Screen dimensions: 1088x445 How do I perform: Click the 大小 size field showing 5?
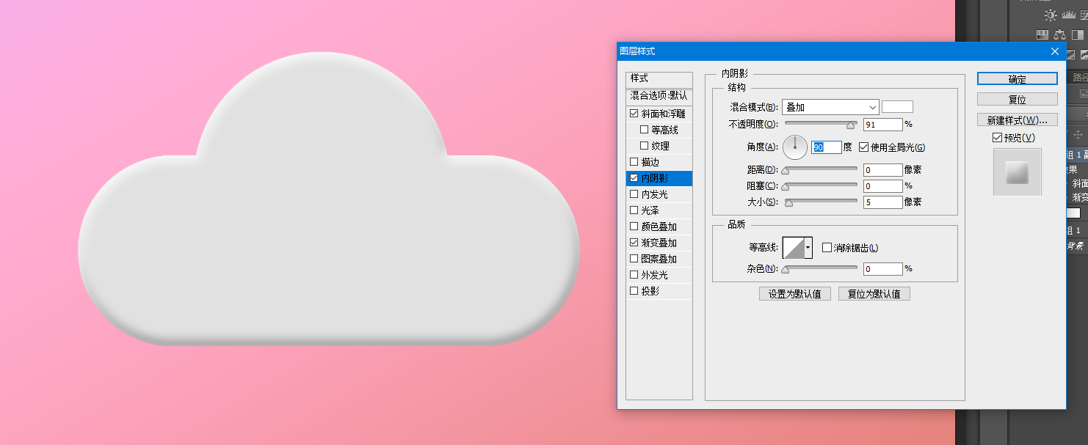(x=883, y=202)
